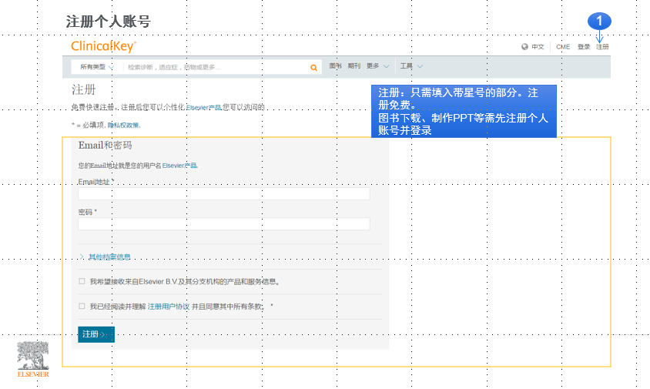
Task: Click the 注册 link in top bar
Action: point(602,47)
